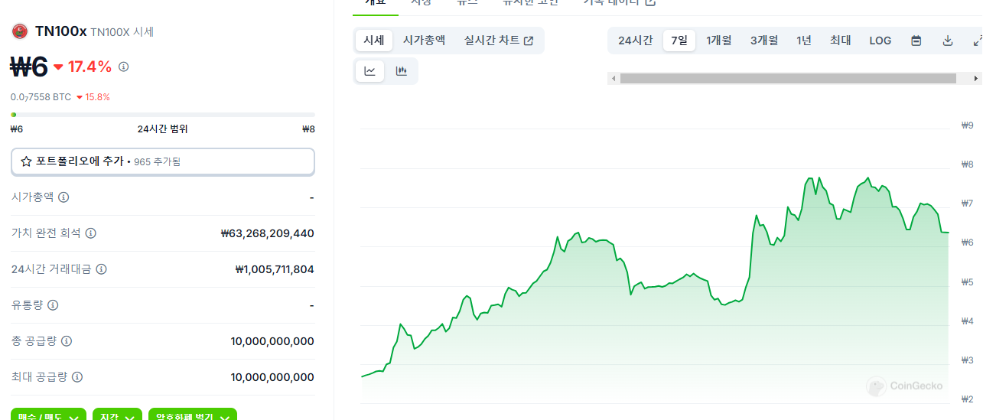Viewport: 983px width, 420px height.
Task: Open the 실시간 차트 external link
Action: click(498, 41)
